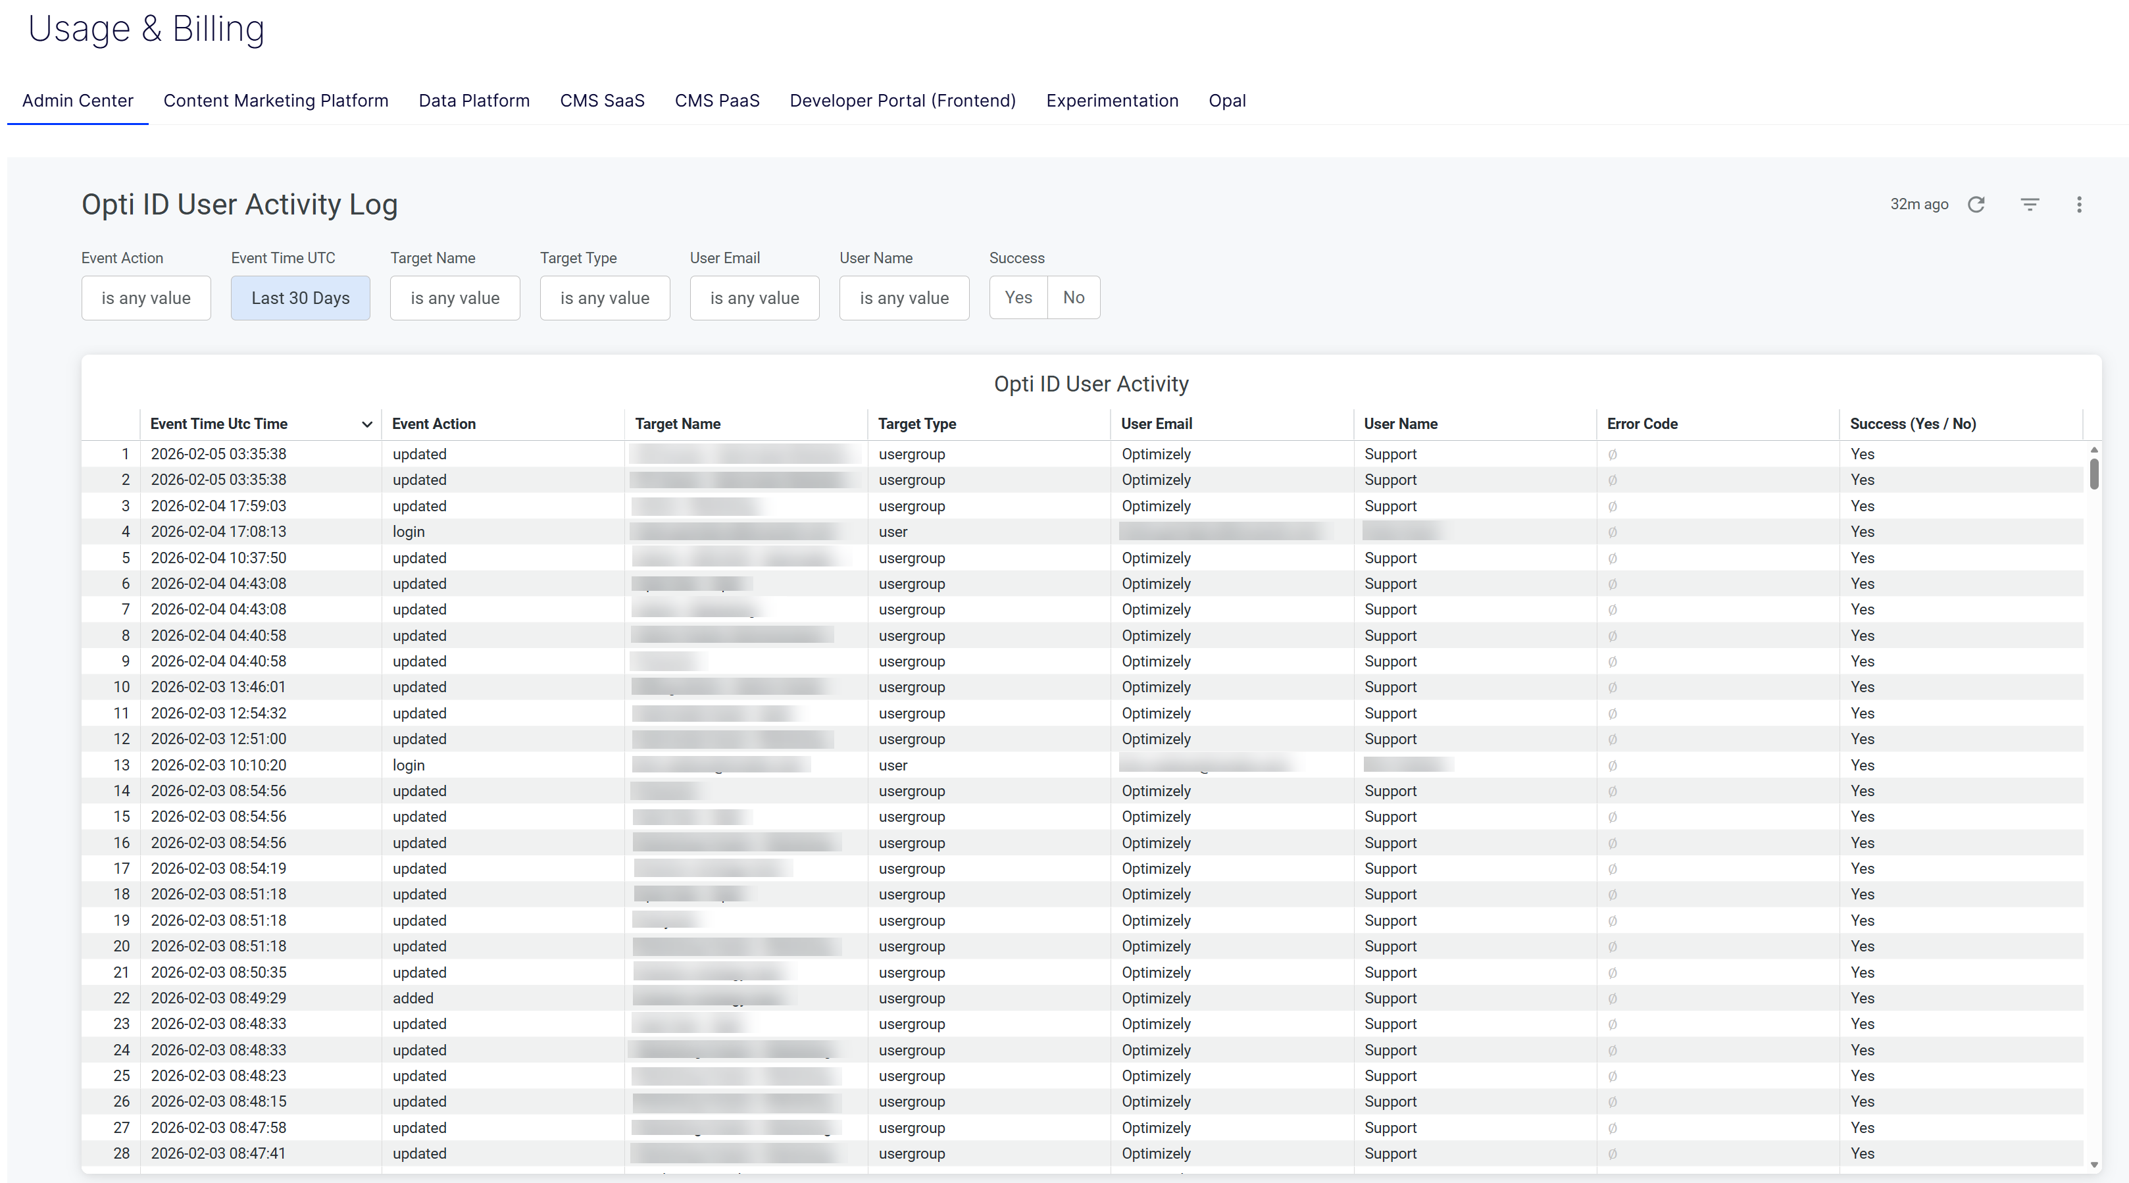Click the Success (Yes / No) column header
The image size is (2129, 1183).
pyautogui.click(x=1913, y=424)
